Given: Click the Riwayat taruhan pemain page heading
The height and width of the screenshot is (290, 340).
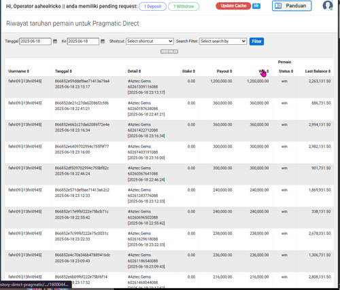Looking at the screenshot, I should pos(72,24).
